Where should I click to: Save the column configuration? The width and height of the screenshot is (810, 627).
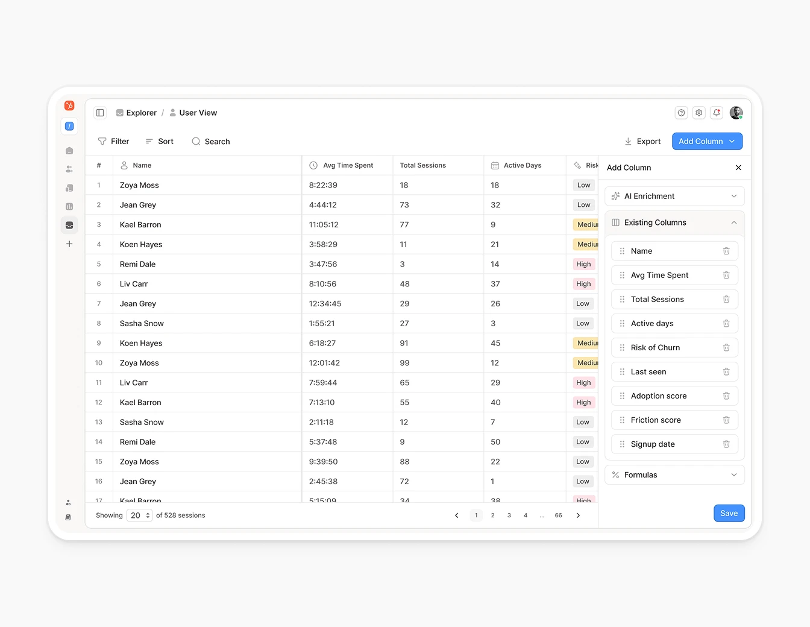pyautogui.click(x=729, y=513)
